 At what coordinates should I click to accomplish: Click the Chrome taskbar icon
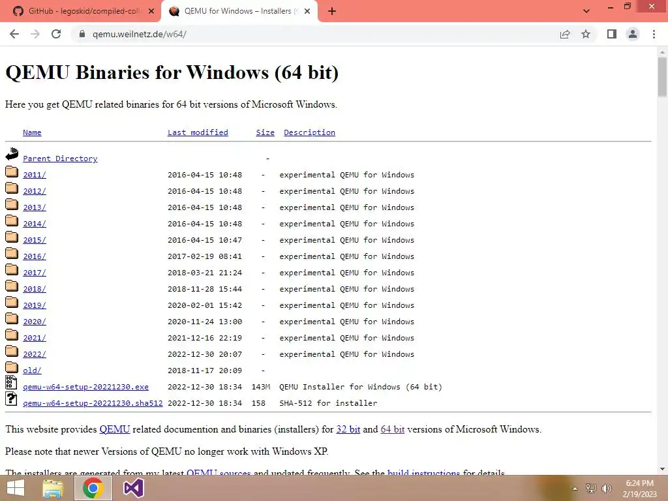point(93,488)
